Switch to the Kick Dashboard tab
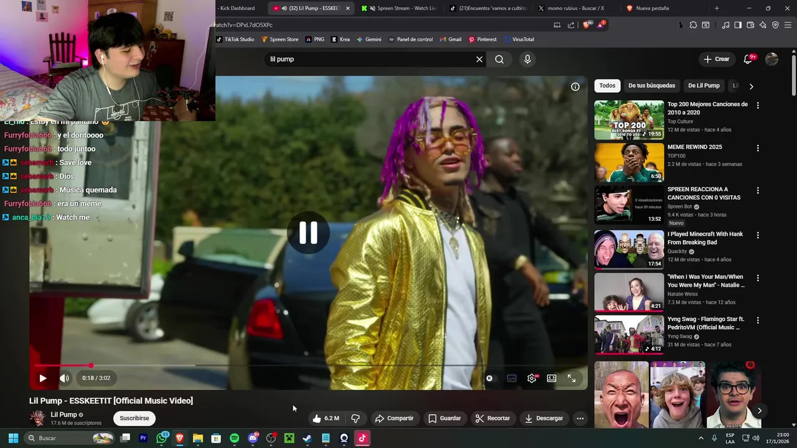This screenshot has height=448, width=797. 237,8
